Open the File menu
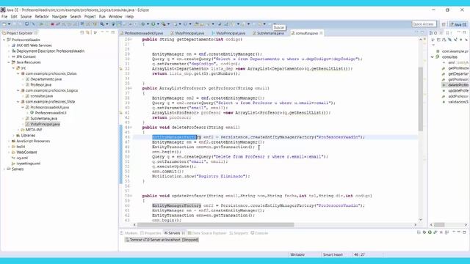 4,16
